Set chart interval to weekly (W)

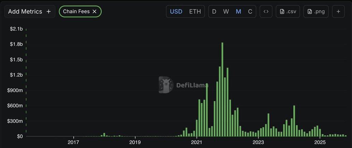pos(226,11)
